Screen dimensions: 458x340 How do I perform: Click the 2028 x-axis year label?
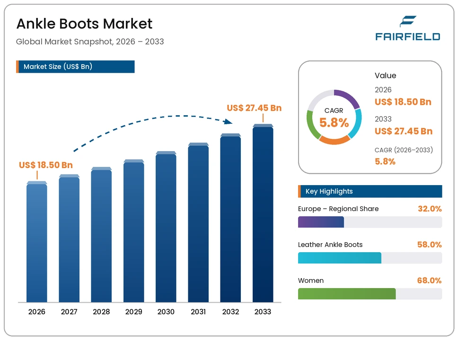[x=101, y=312]
